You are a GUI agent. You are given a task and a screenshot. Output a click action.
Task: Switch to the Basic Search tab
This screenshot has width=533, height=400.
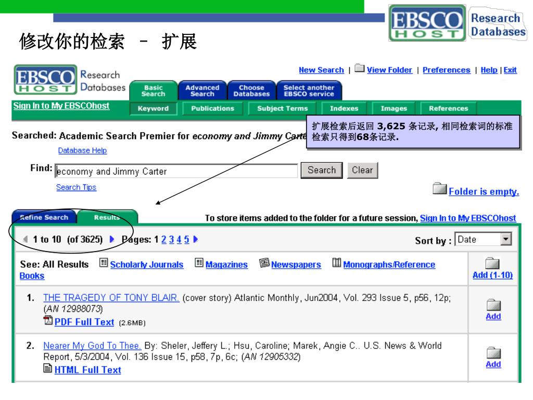154,91
